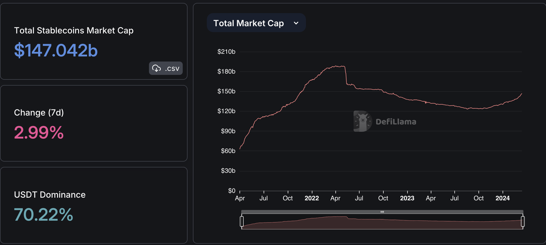Grab the left handle of the range slider

(x=242, y=221)
